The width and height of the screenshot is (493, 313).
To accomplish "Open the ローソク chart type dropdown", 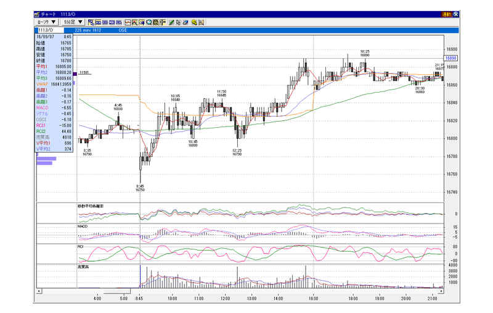I will 47,22.
